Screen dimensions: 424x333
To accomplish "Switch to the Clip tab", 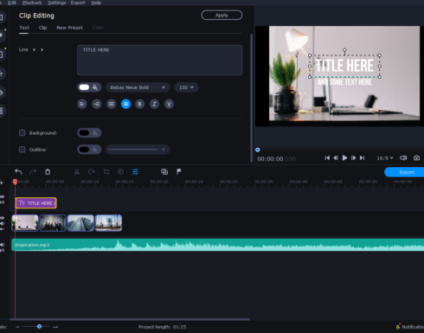I will coord(42,28).
